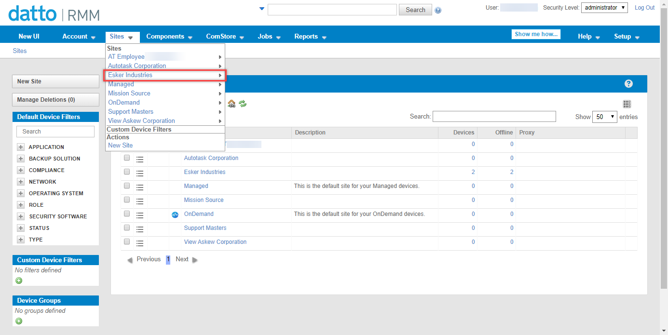Click the Sites breadcrumb link
668x335 pixels.
click(20, 51)
